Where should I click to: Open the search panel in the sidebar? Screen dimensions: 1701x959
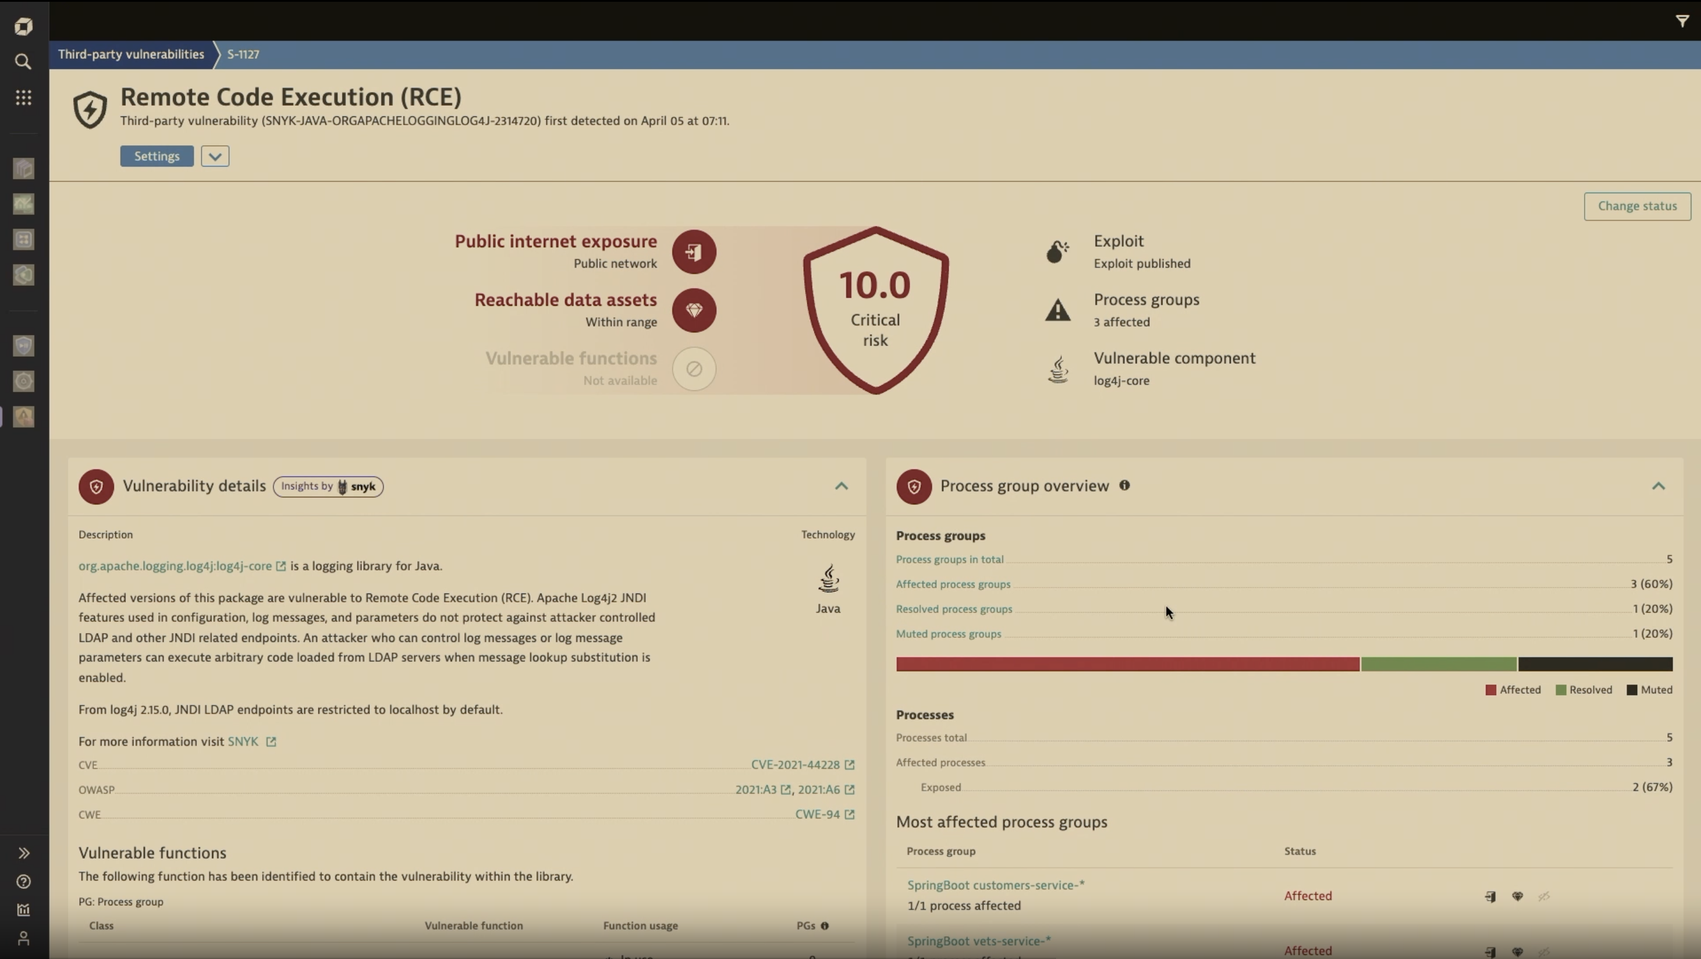tap(24, 61)
